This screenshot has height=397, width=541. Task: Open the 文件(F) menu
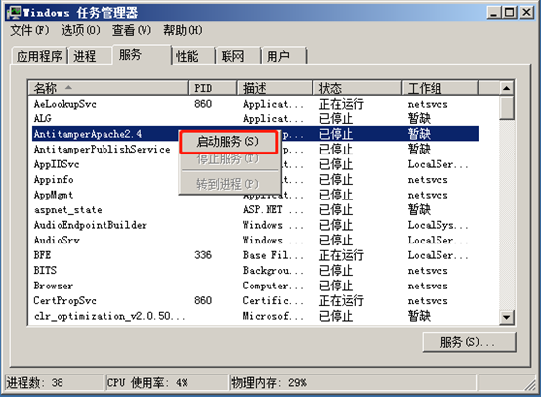click(29, 30)
